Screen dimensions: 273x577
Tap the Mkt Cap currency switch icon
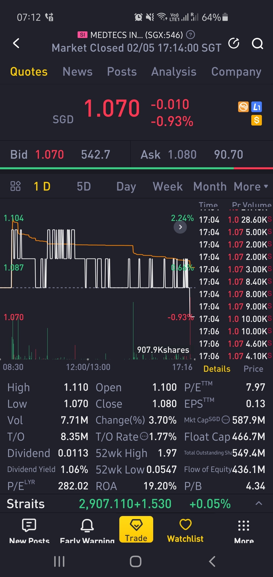pos(225,420)
